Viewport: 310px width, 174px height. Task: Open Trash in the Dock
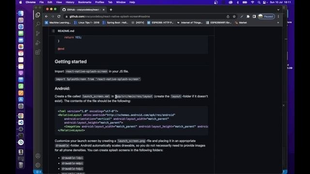click(21, 165)
